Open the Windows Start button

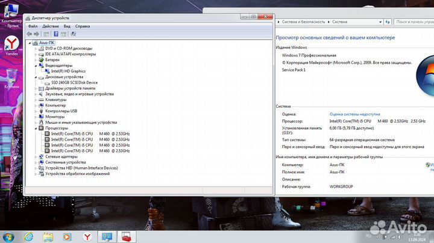(x=8, y=237)
